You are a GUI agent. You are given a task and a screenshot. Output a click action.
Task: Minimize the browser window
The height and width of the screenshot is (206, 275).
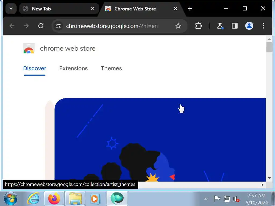click(x=226, y=8)
